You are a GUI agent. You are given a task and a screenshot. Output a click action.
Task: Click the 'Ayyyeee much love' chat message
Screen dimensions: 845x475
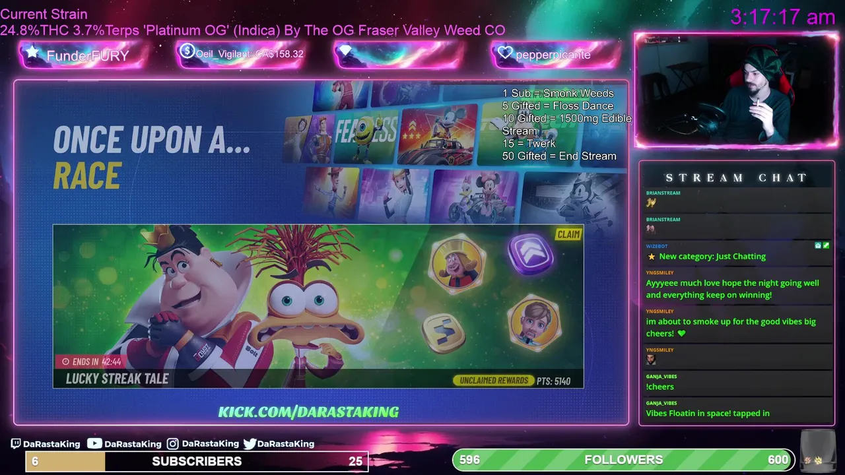(x=732, y=289)
